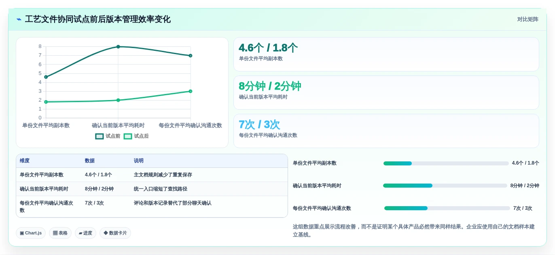The height and width of the screenshot is (255, 555).
Task: Click the 4.6个 / 1.8个 data card
Action: pos(386,54)
